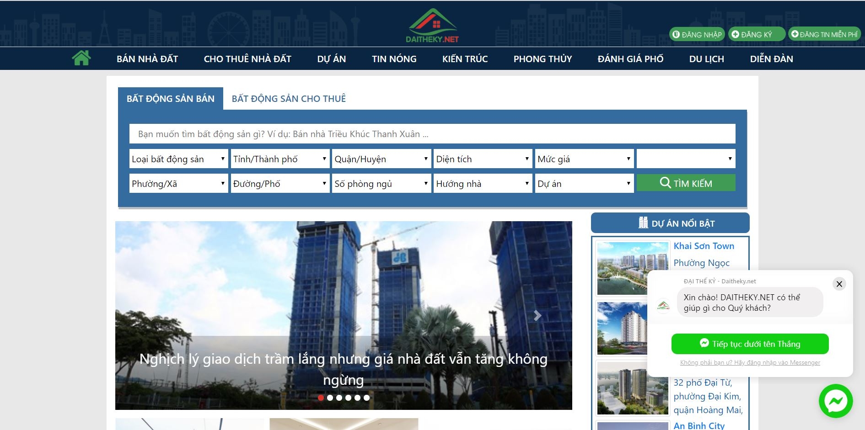Close the Messenger chat popup
Screen dimensions: 865x430
839,284
